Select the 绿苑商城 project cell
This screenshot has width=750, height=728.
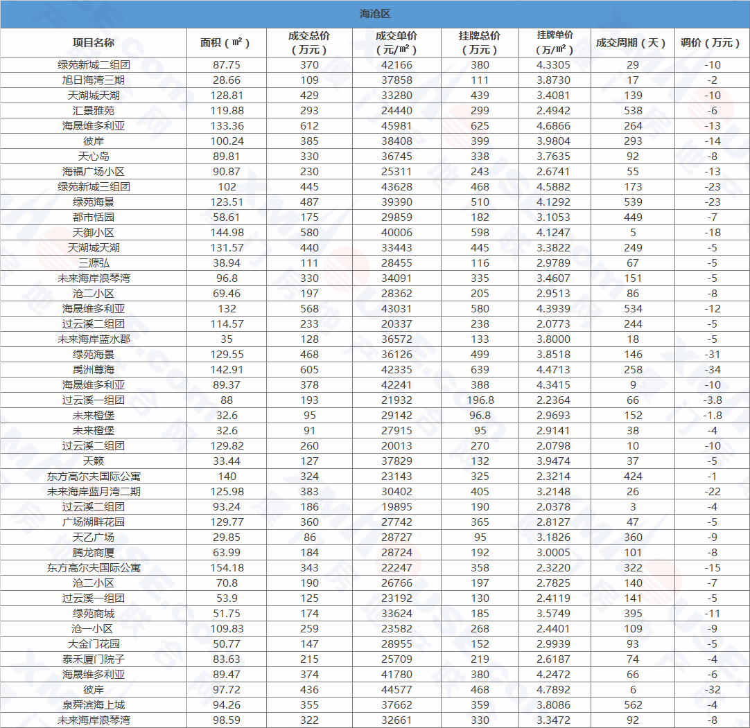pos(94,614)
